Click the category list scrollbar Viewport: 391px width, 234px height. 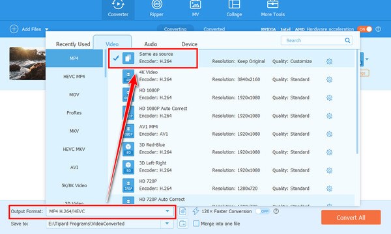pyautogui.click(x=106, y=63)
